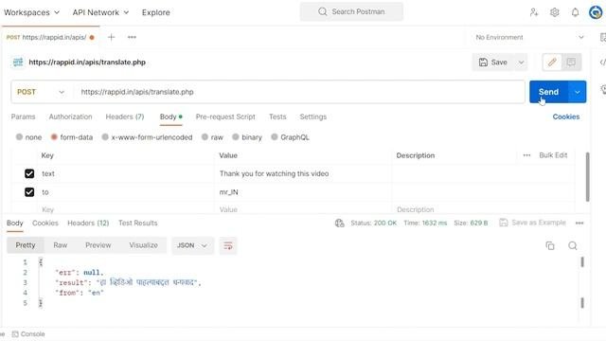Screen dimensions: 606x341
Task: Copy response using the copy icon
Action: (550, 245)
